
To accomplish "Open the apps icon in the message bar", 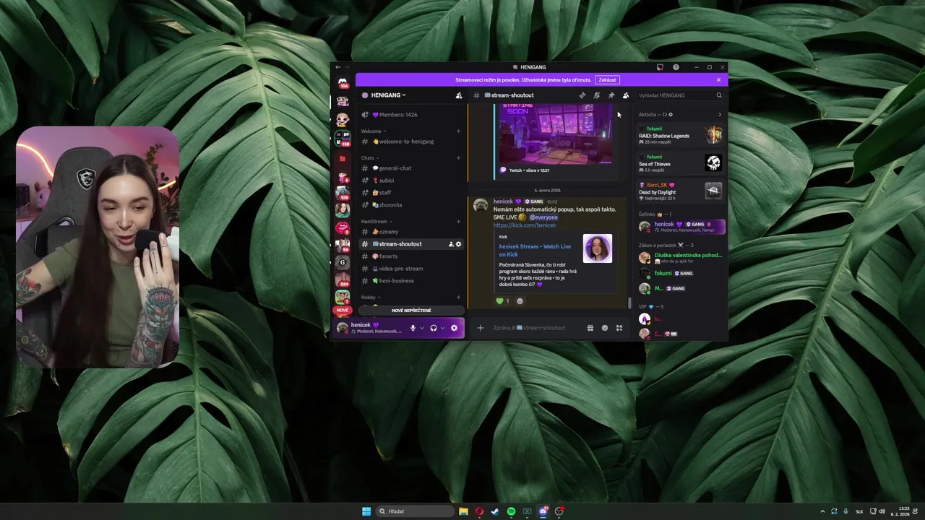I will [x=619, y=328].
